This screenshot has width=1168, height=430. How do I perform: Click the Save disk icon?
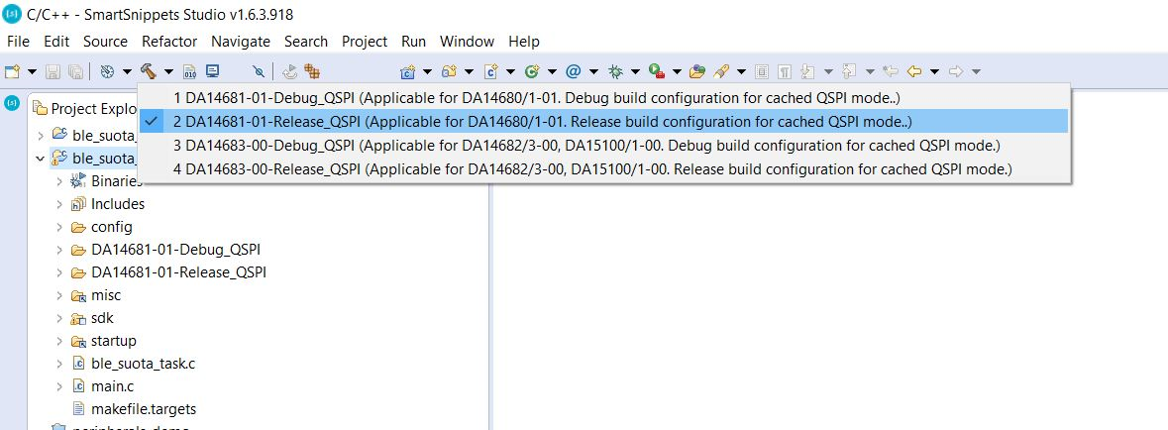coord(53,71)
